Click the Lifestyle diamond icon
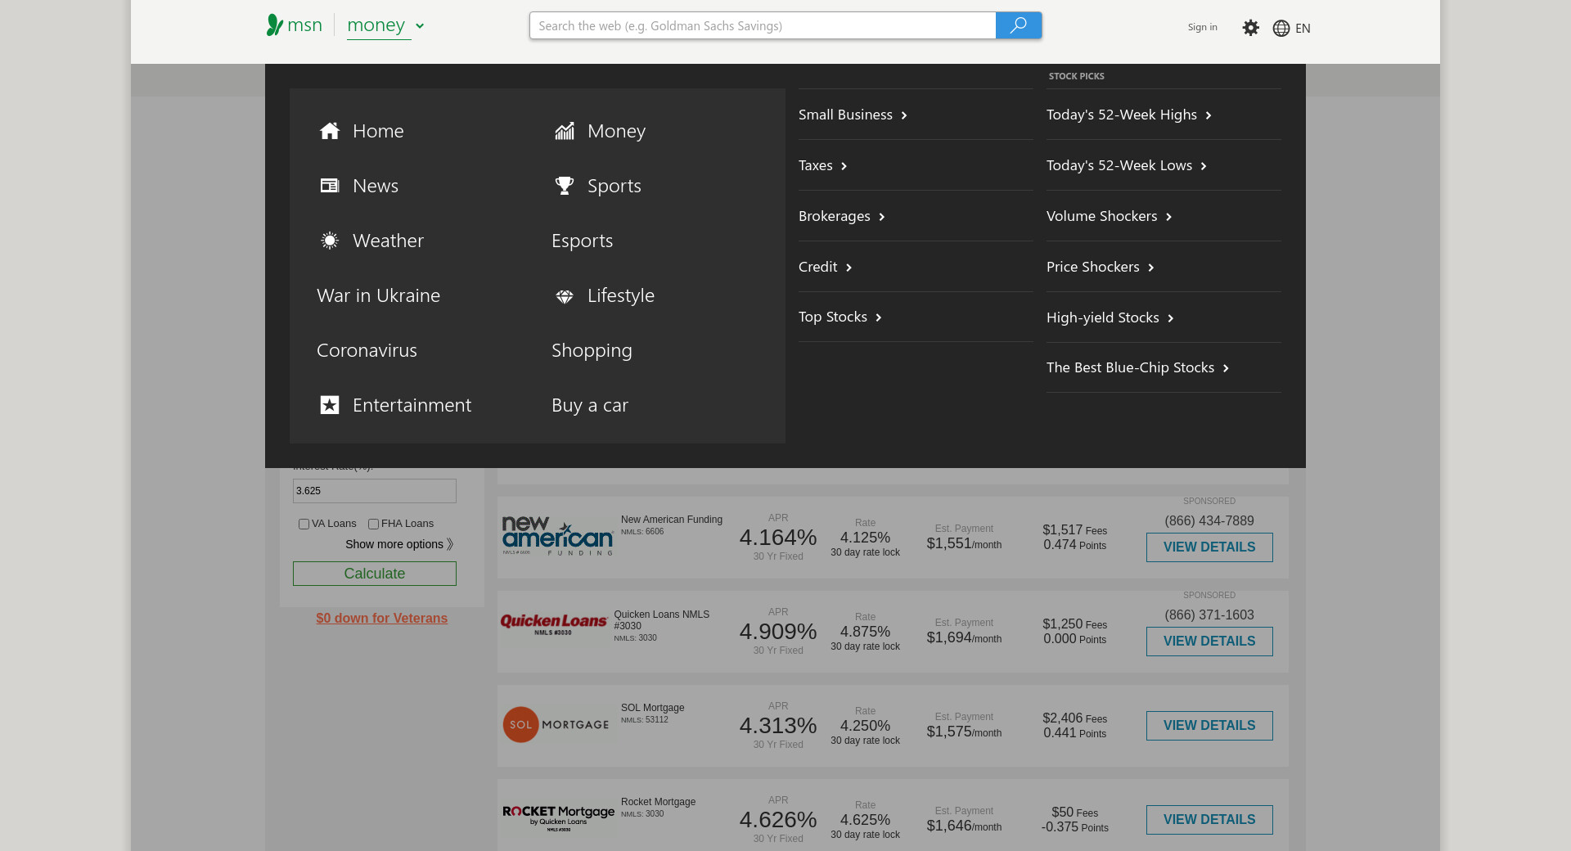The image size is (1571, 851). tap(565, 296)
